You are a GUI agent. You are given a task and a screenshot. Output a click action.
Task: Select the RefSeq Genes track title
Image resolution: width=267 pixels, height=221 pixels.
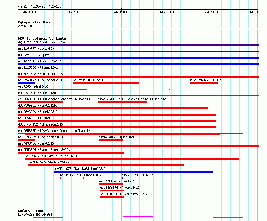point(30,211)
